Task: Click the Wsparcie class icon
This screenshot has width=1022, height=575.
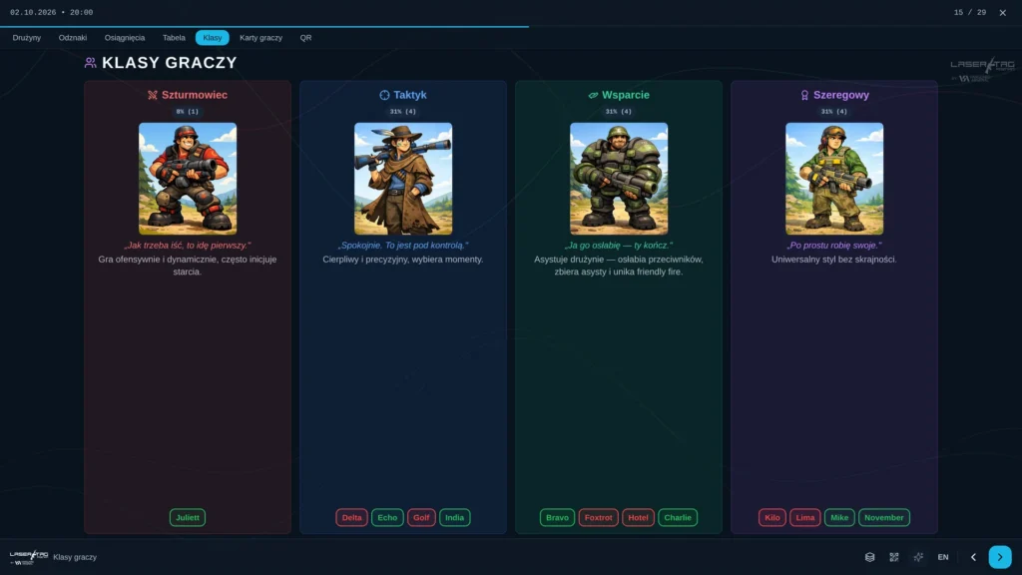Action: 593,95
